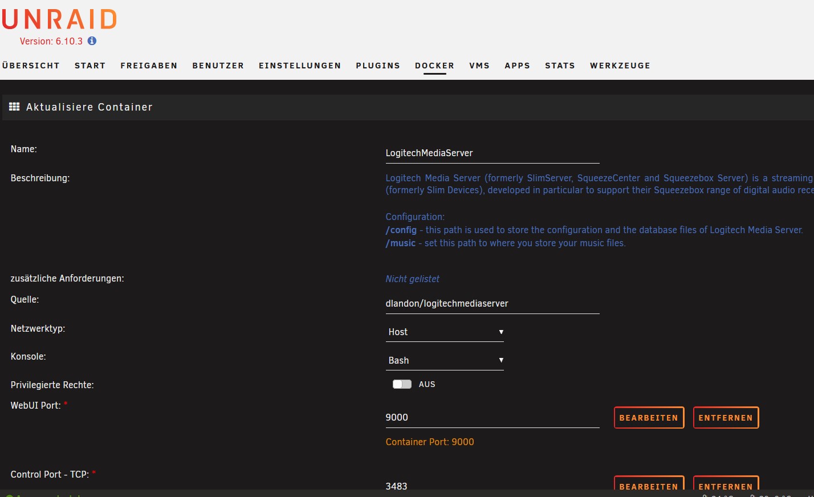Image resolution: width=814 pixels, height=497 pixels.
Task: Go to the Übersicht tab
Action: click(x=31, y=66)
